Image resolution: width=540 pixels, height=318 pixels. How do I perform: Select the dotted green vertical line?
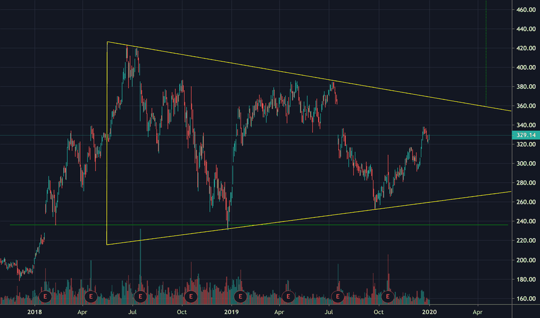click(486, 53)
